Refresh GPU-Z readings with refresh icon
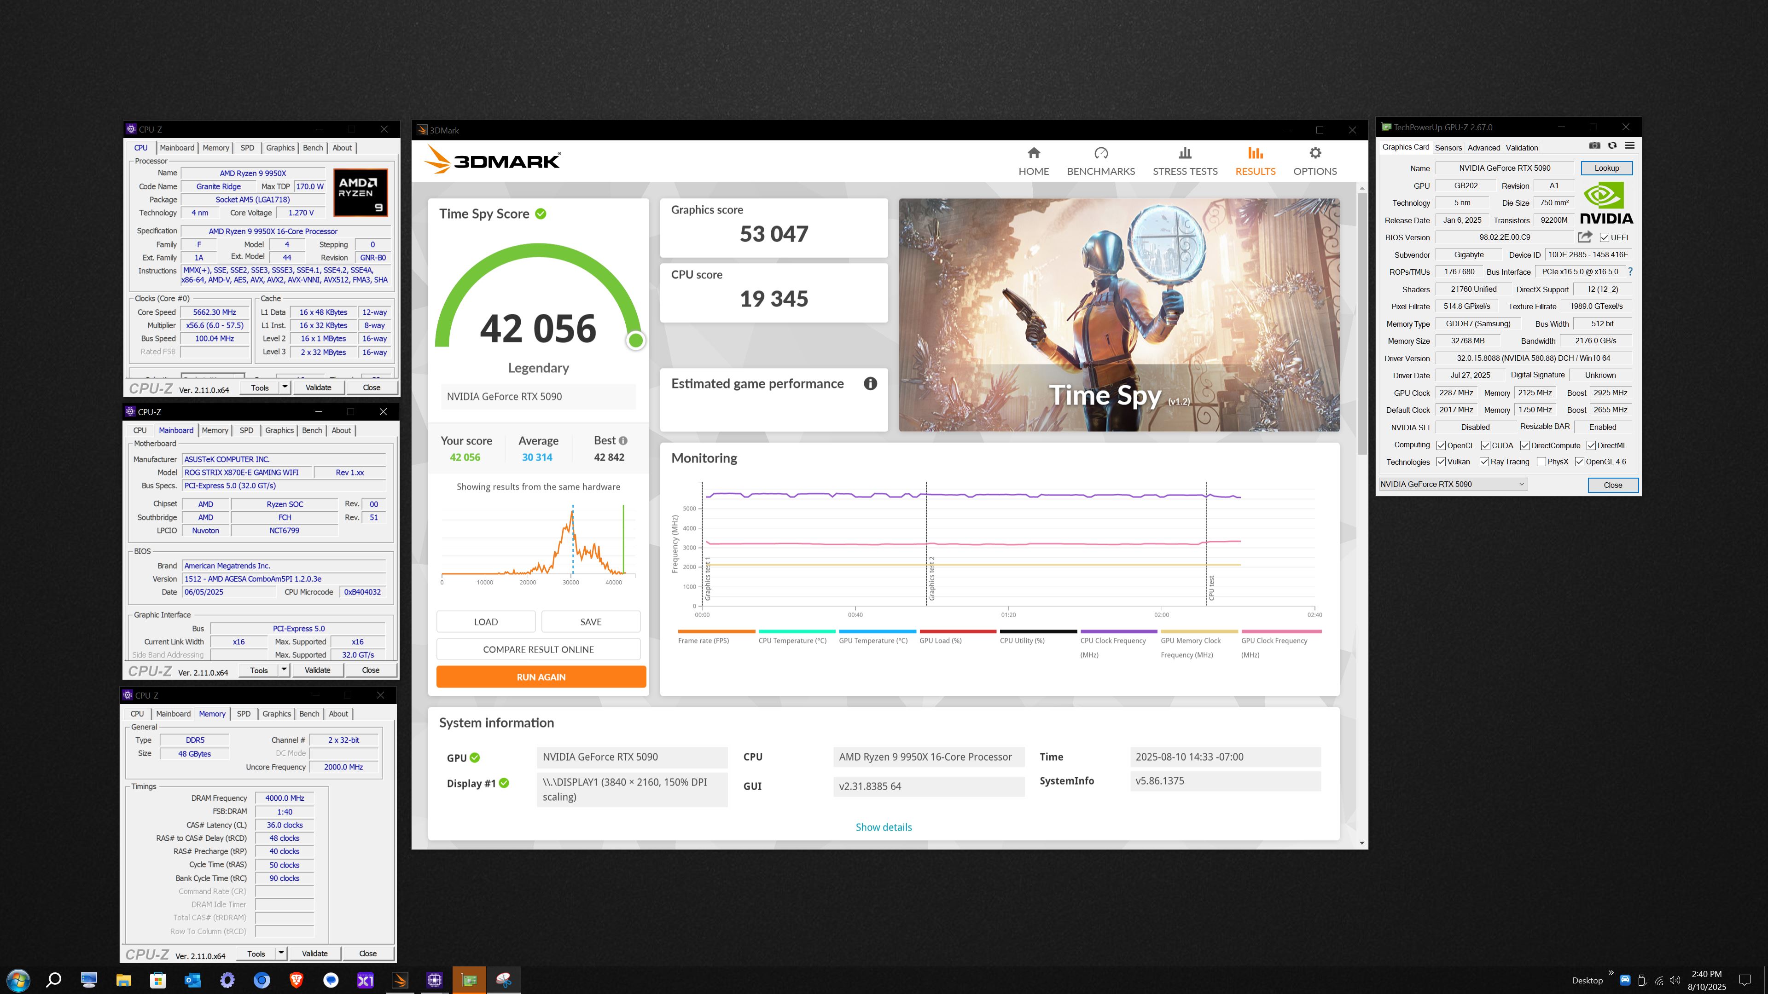This screenshot has height=994, width=1768. pyautogui.click(x=1612, y=145)
